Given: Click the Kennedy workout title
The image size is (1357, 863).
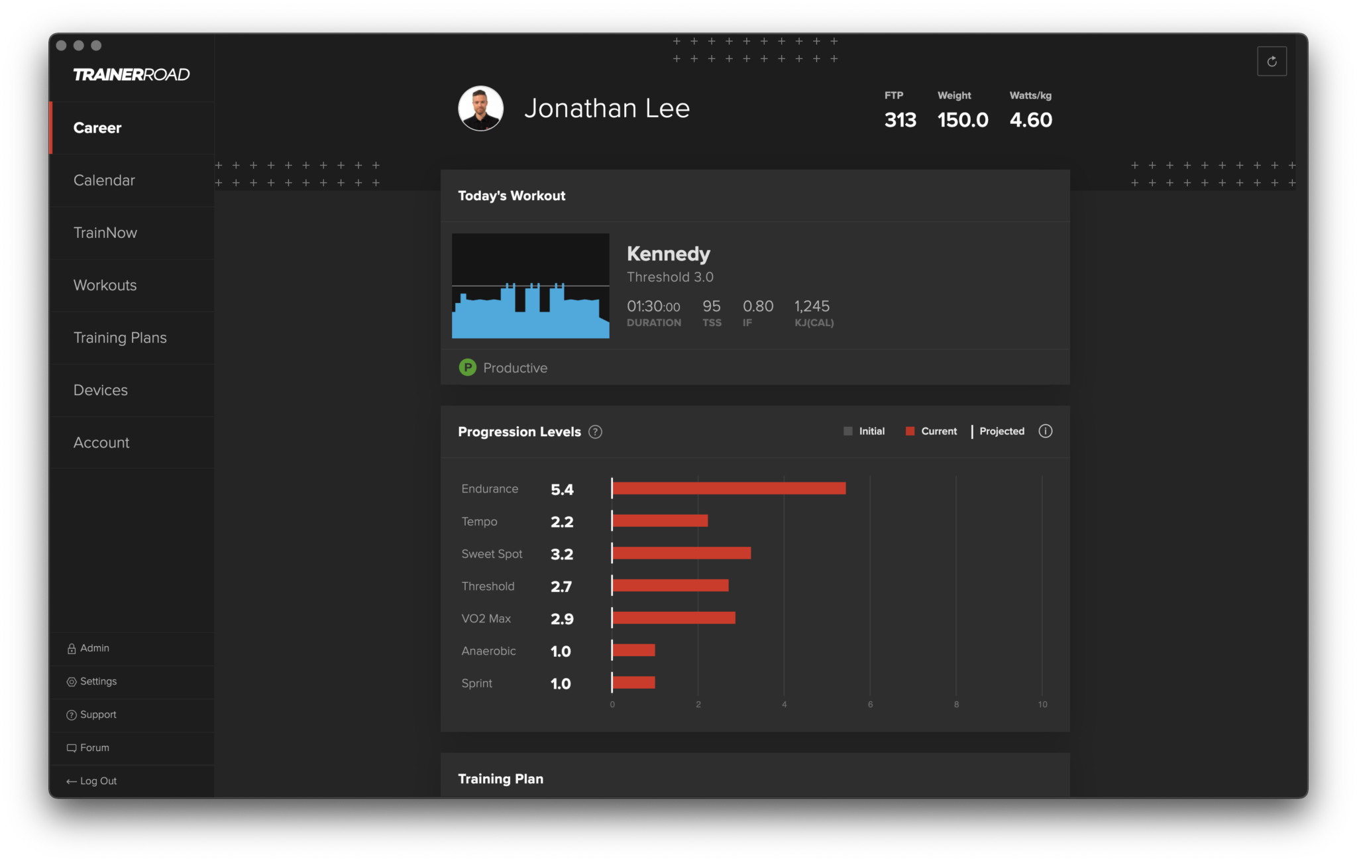Looking at the screenshot, I should (x=668, y=254).
